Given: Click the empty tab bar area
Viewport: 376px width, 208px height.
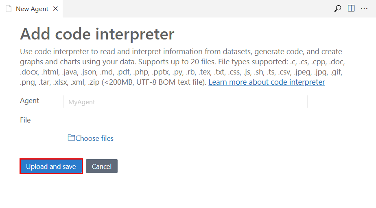Looking at the screenshot, I should click(195, 9).
